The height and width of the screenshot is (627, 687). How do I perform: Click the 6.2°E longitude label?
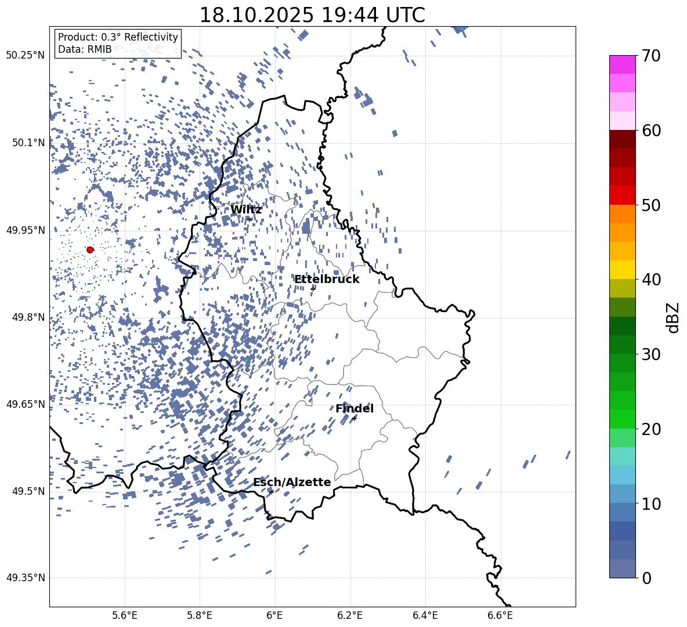click(x=350, y=615)
